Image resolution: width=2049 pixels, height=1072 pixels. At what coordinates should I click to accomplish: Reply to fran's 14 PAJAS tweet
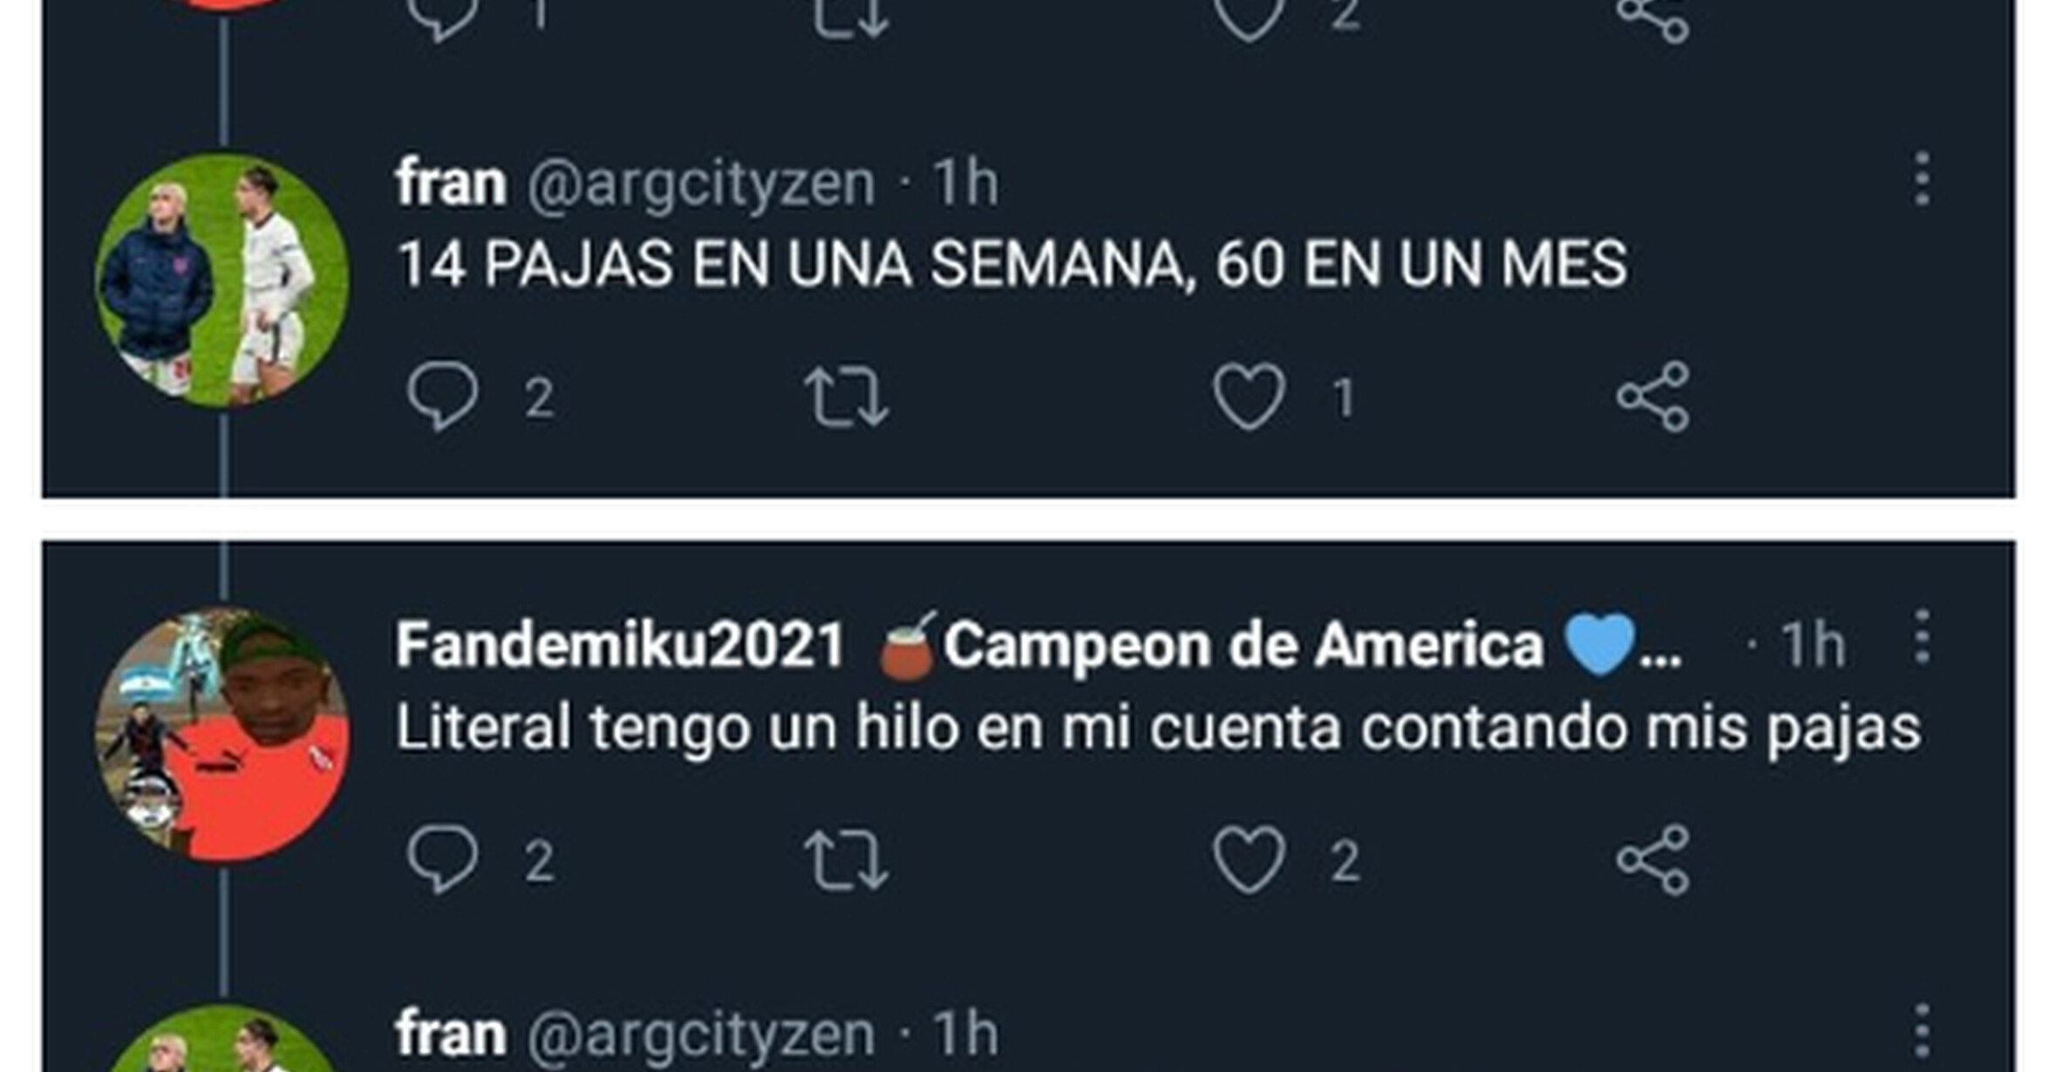coord(443,397)
